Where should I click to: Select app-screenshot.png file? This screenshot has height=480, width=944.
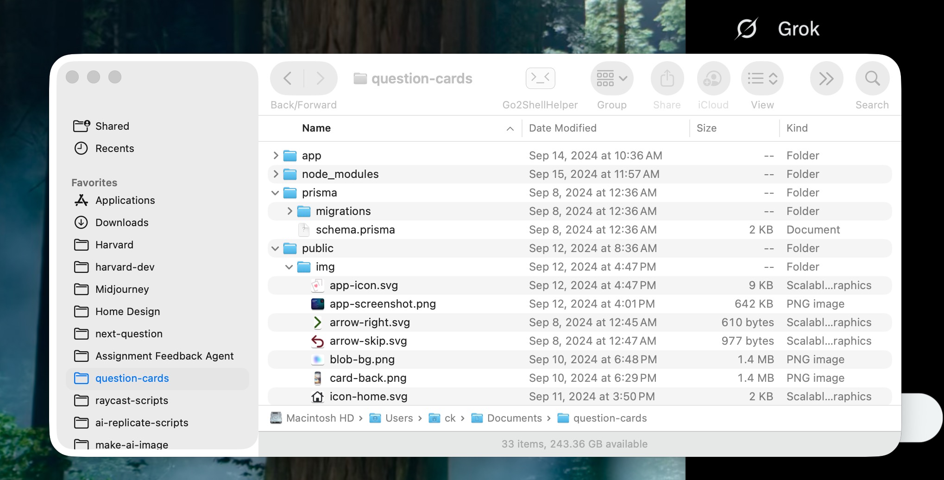580,303
